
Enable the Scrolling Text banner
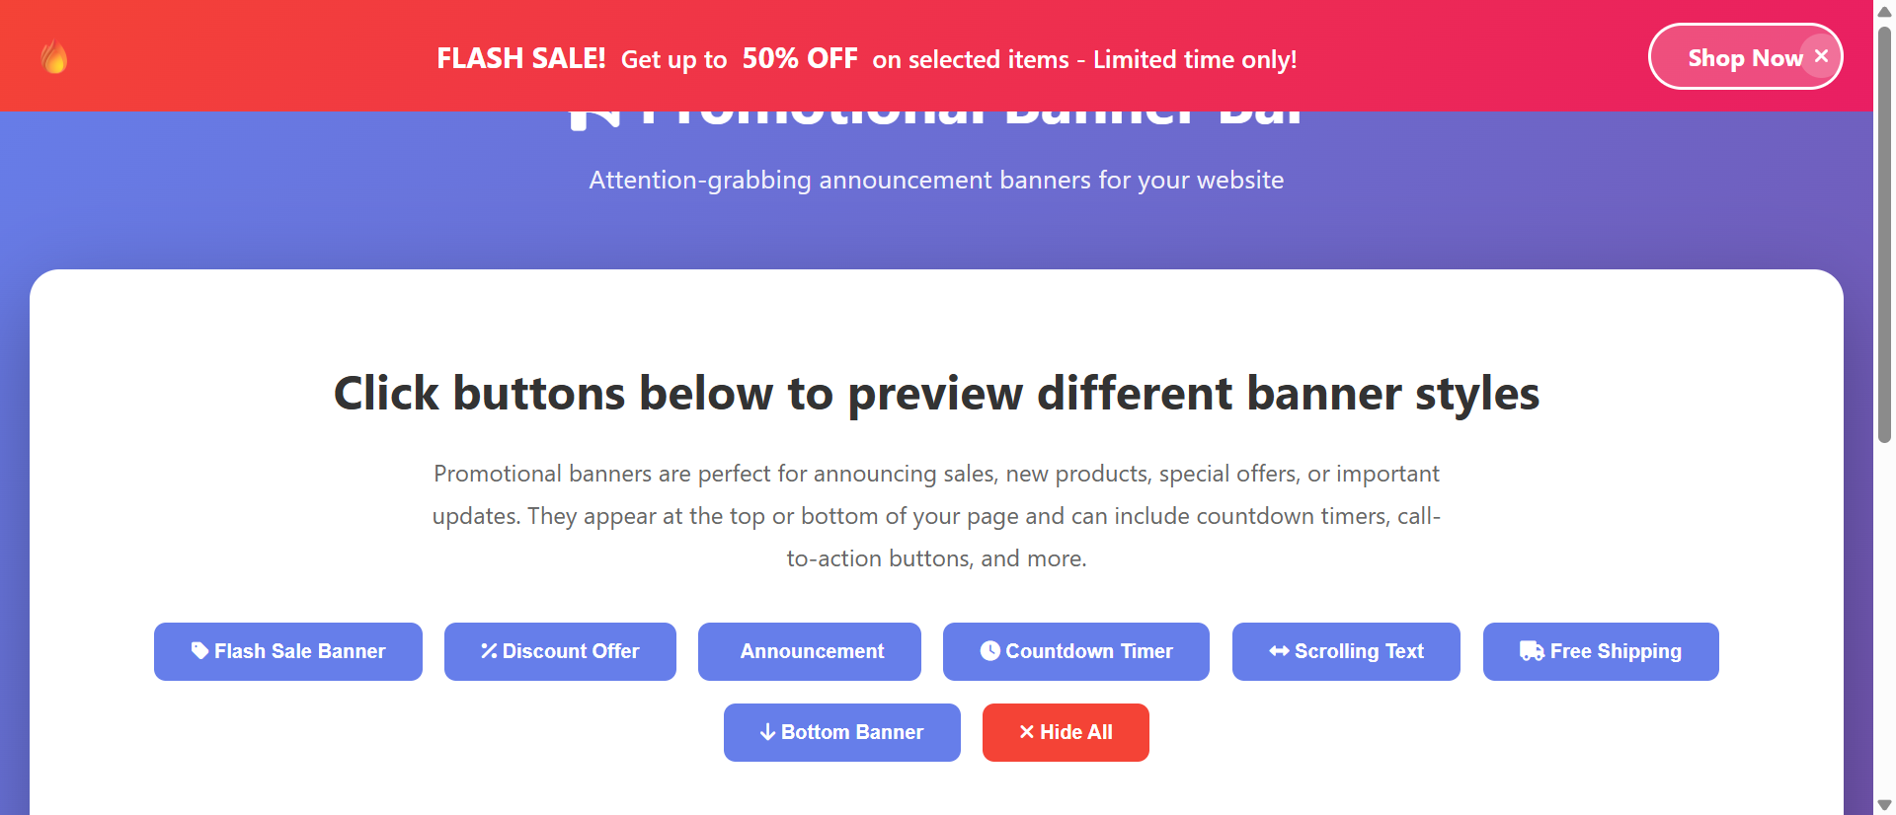1346,651
